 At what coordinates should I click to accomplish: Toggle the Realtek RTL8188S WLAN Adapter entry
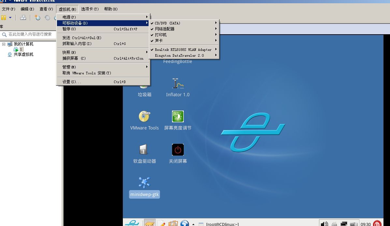click(183, 50)
